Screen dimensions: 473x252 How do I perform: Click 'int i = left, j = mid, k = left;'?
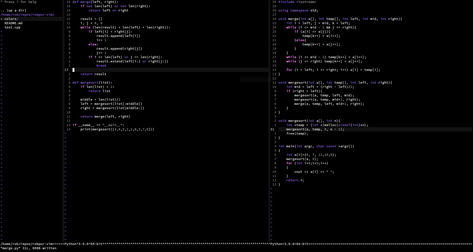[318, 23]
